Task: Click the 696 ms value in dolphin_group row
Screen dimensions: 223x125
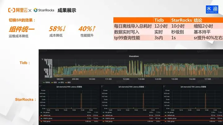Action: [213, 118]
